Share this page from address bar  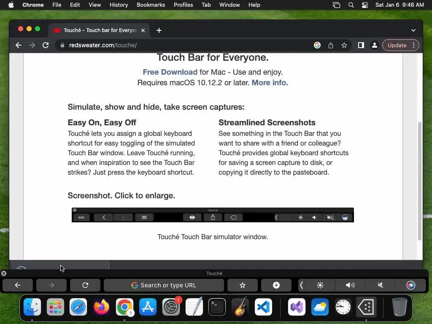[331, 45]
